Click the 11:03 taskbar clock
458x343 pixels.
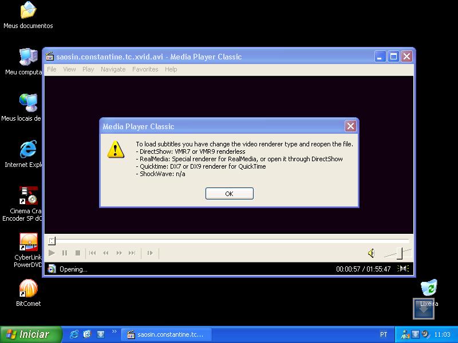pos(442,334)
